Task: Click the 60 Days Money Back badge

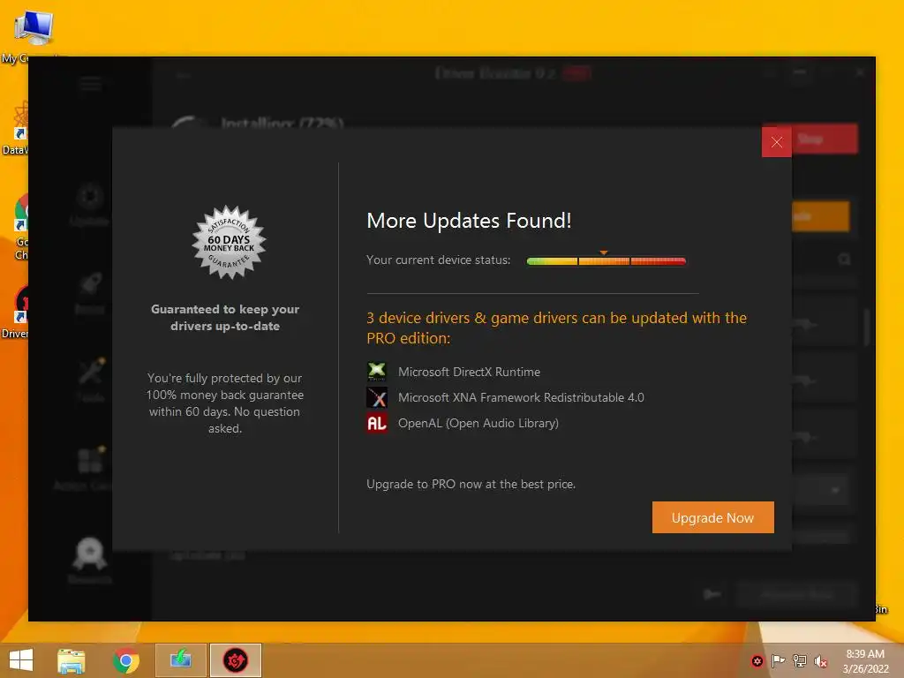Action: tap(229, 243)
